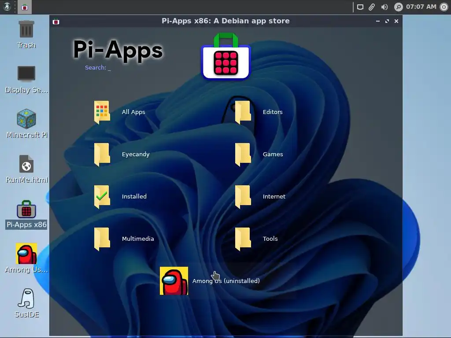Click the Installed label

[134, 197]
